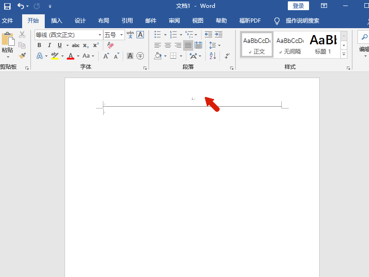This screenshot has width=369, height=277.
Task: Toggle superscript formatting
Action: pos(96,45)
